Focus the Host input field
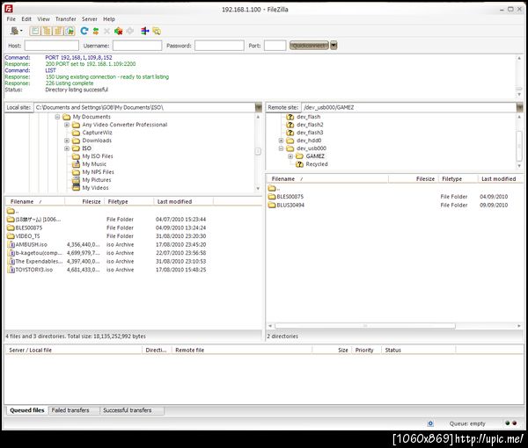528x448 pixels. pos(52,46)
